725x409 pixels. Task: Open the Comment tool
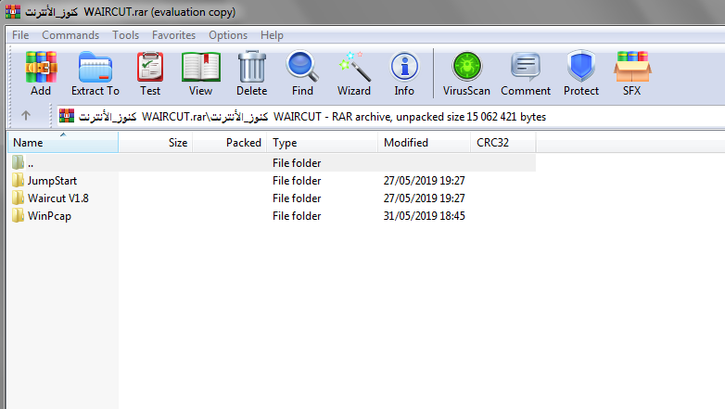pos(526,73)
